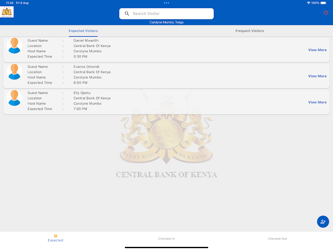Click the Expected clipboard icon
Screen dimensions: 333x250
click(x=56, y=236)
